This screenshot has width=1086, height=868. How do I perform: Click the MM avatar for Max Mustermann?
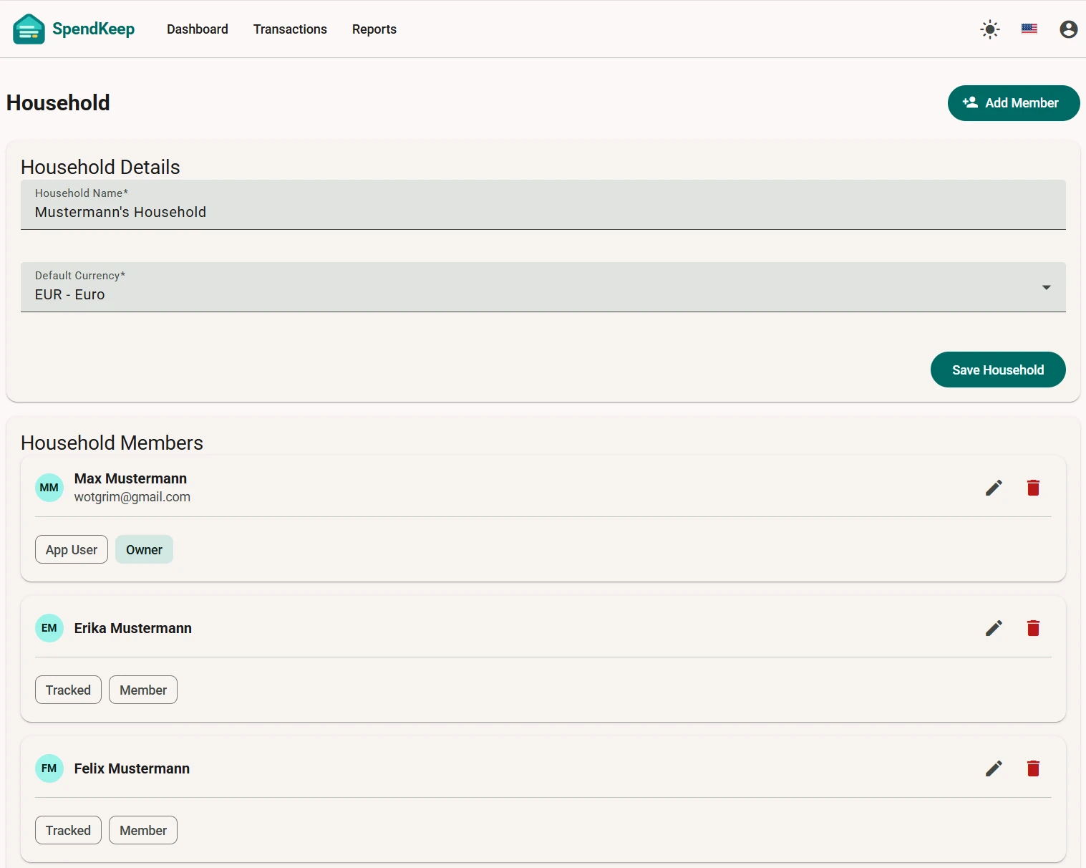(x=49, y=488)
